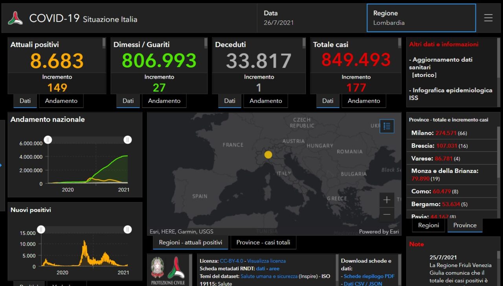Zoom out on the map
This screenshot has width=503, height=286.
[387, 214]
